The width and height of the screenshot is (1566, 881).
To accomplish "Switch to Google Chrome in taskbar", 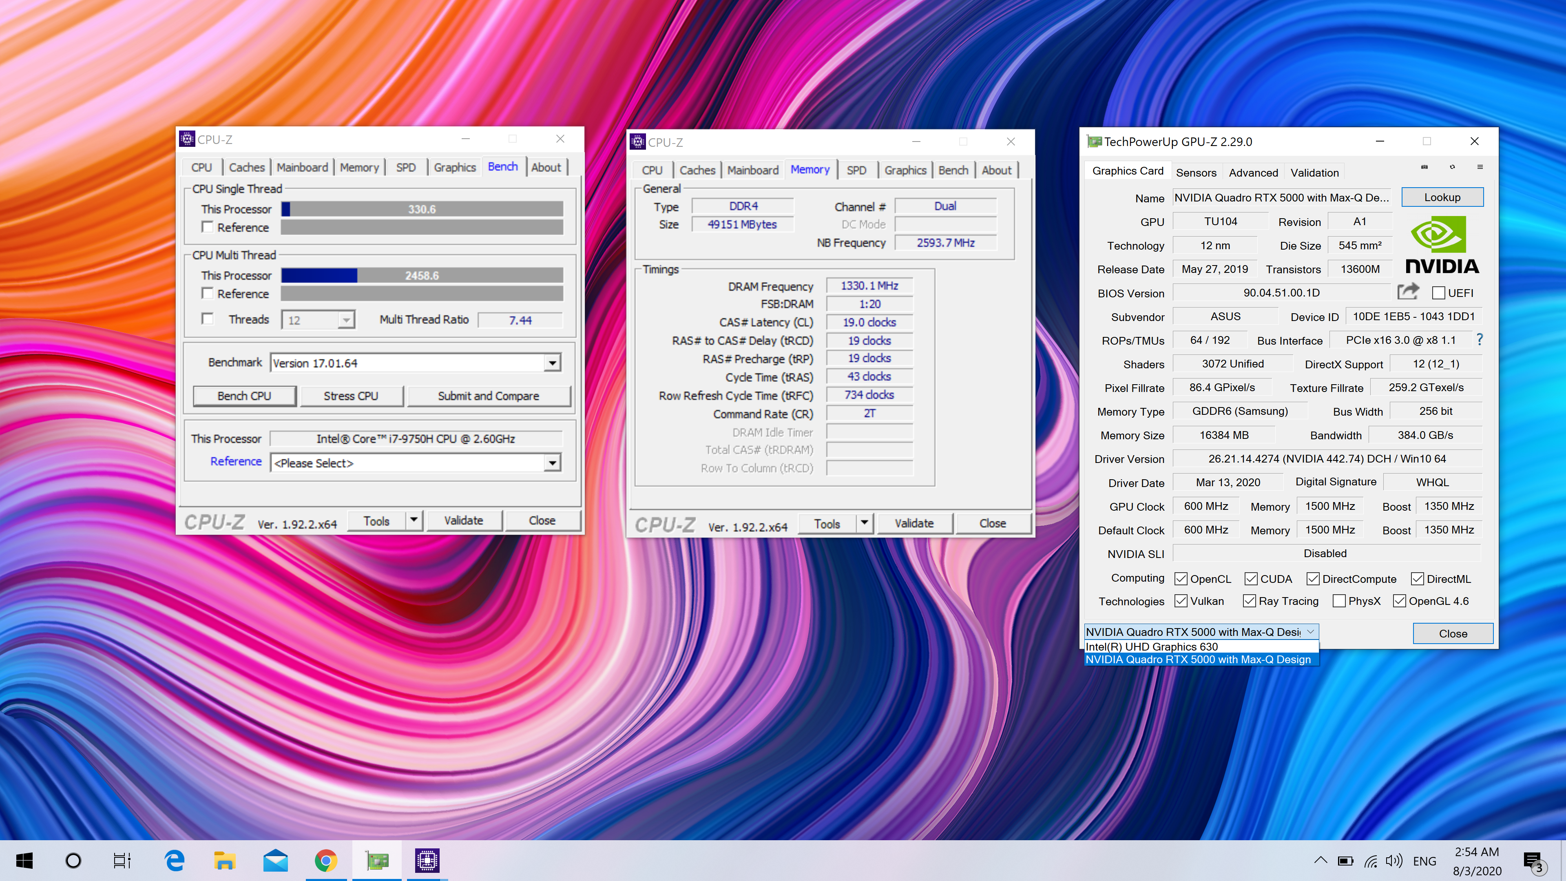I will 326,860.
